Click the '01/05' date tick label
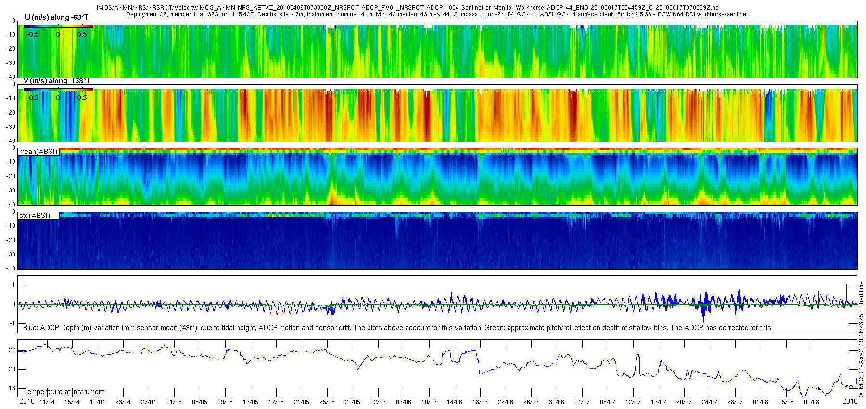The height and width of the screenshot is (409, 866). (174, 402)
